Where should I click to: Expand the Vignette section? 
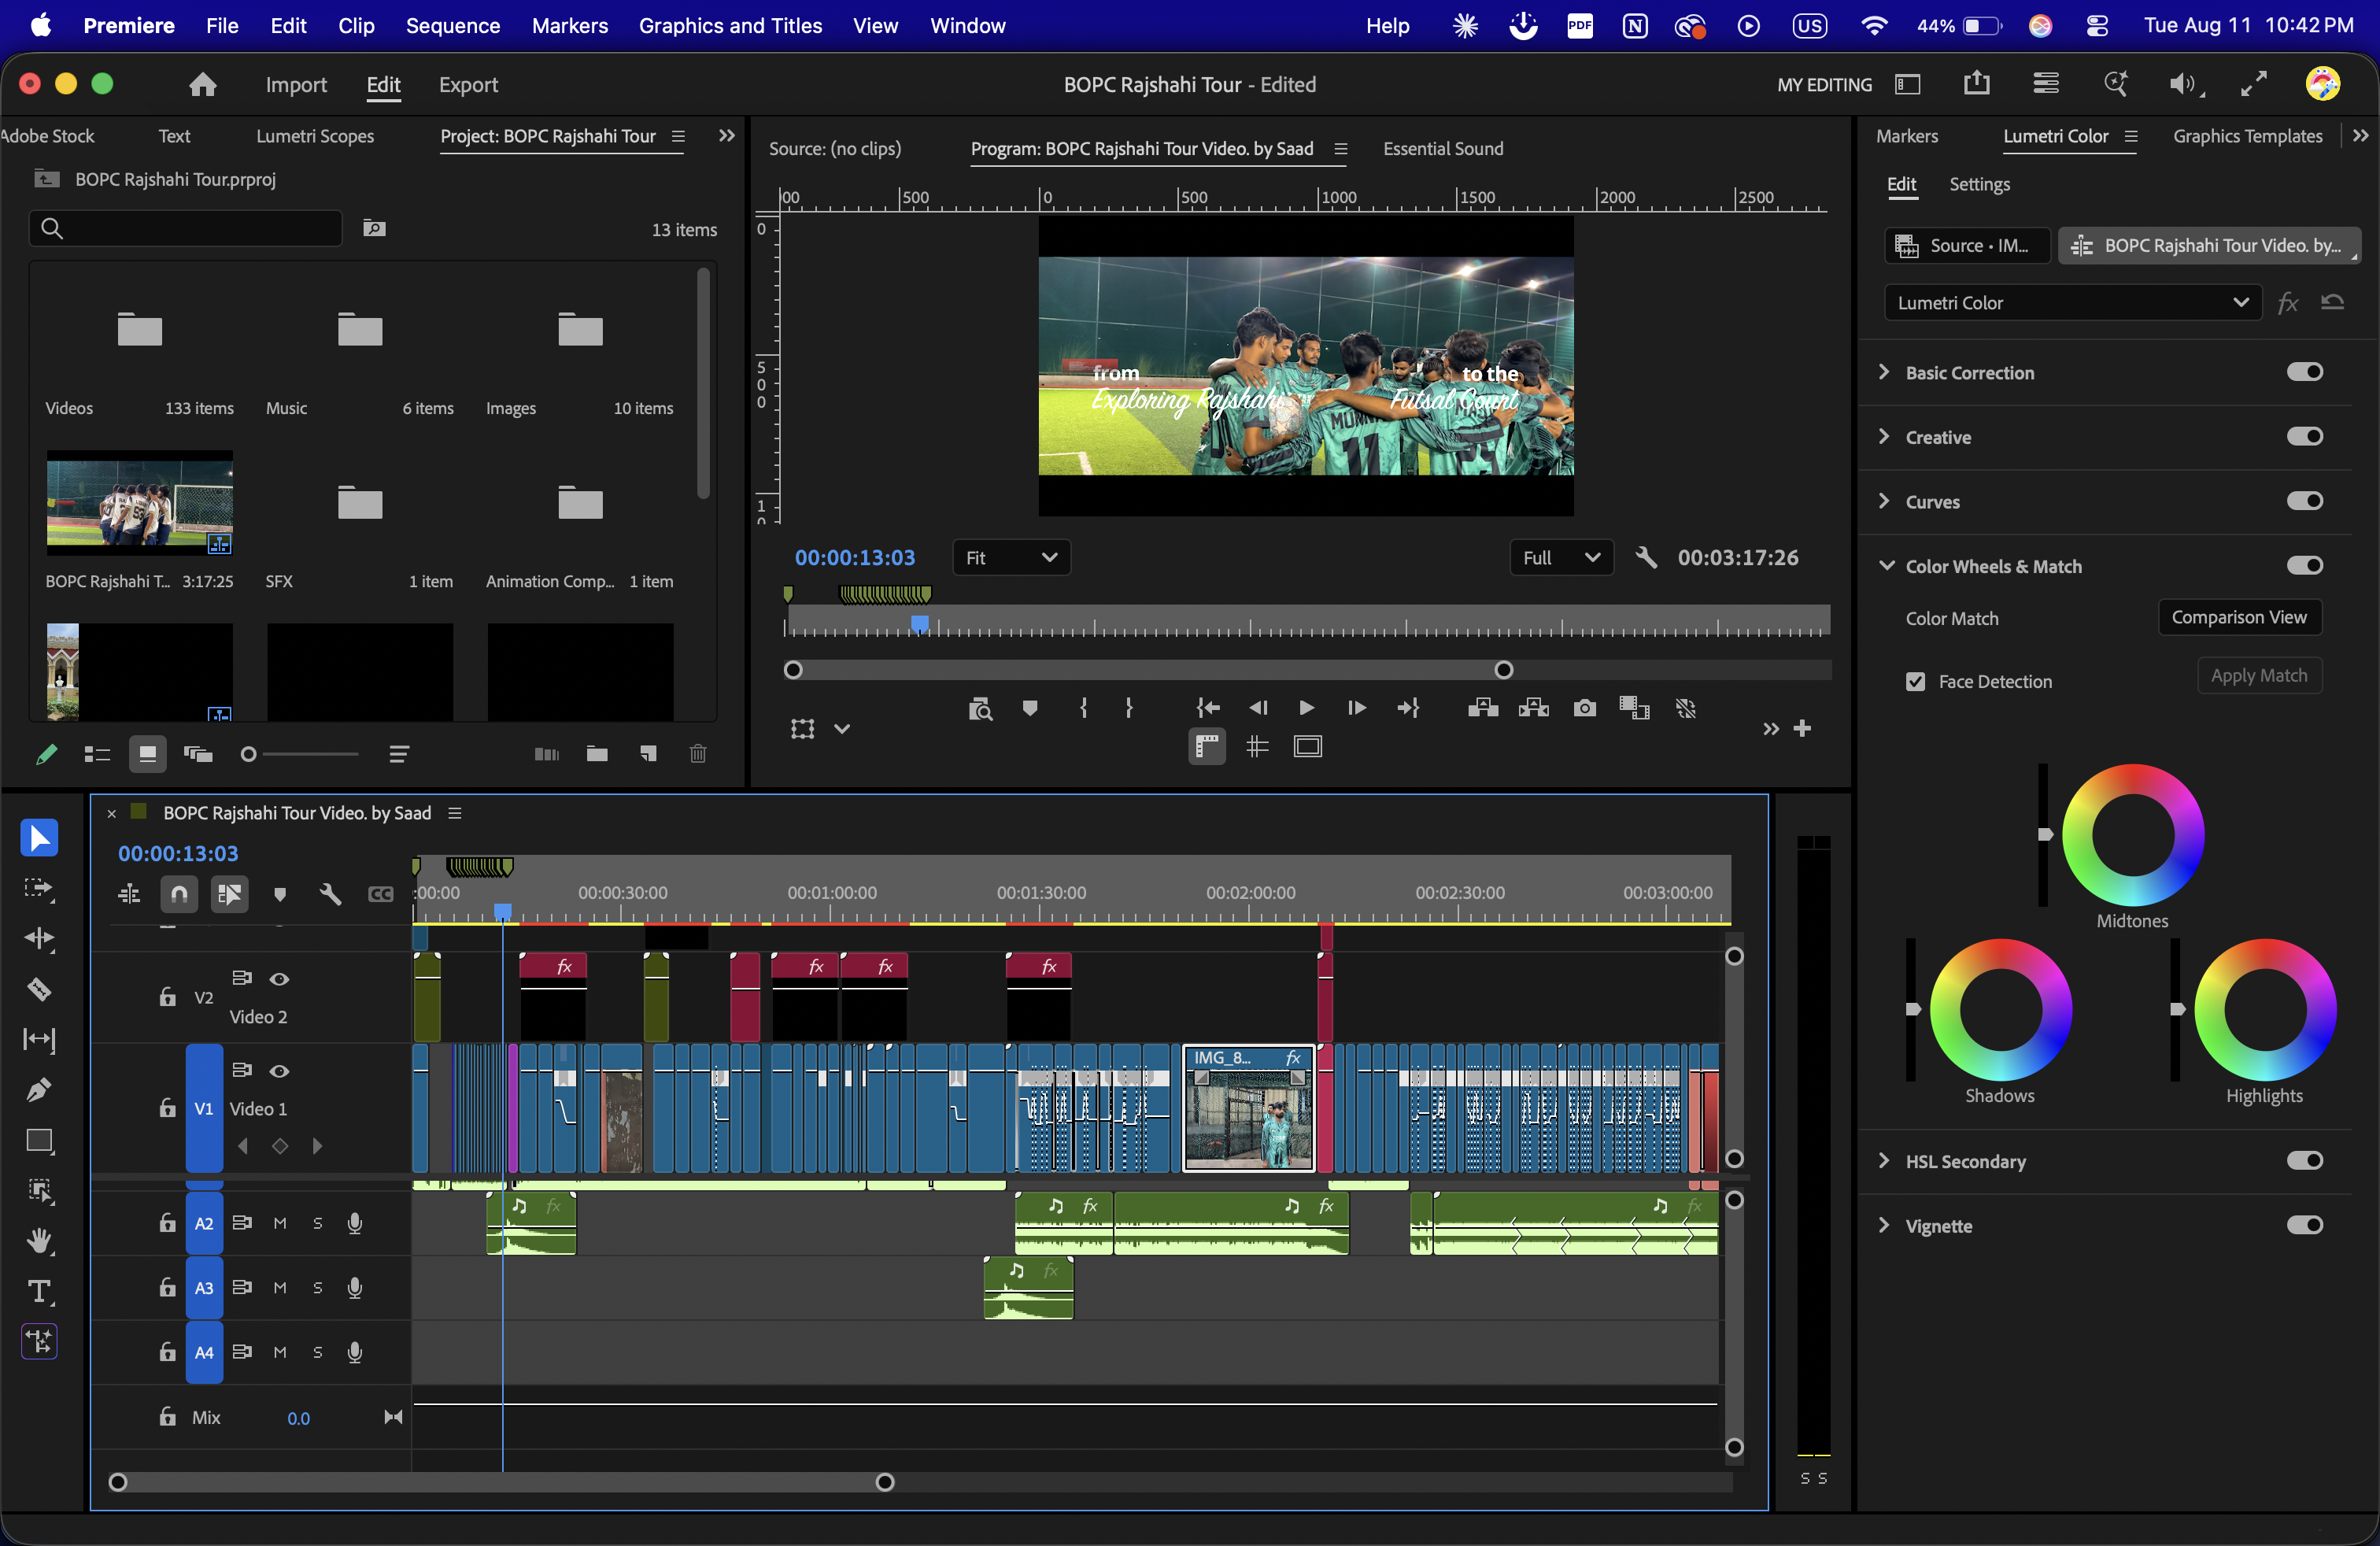1884,1225
